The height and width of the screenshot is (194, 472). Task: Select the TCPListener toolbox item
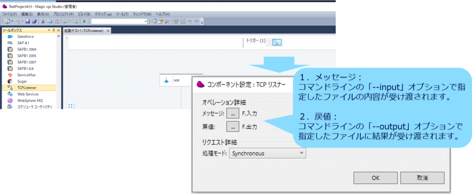[x=27, y=87]
